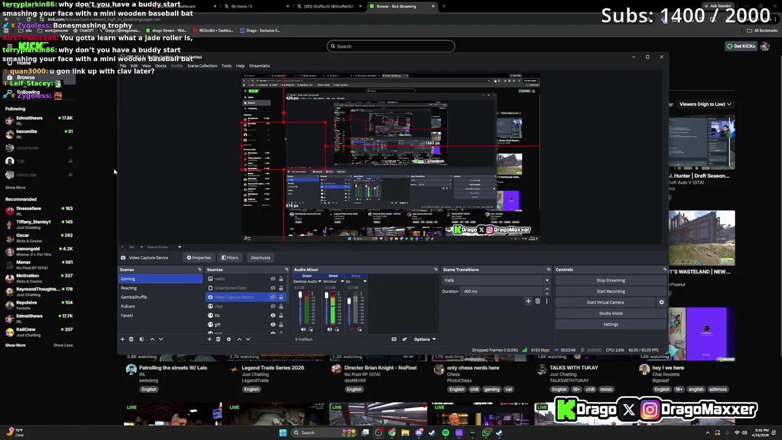Click Start Recording button
Screen dimensions: 782x440
pyautogui.click(x=610, y=291)
